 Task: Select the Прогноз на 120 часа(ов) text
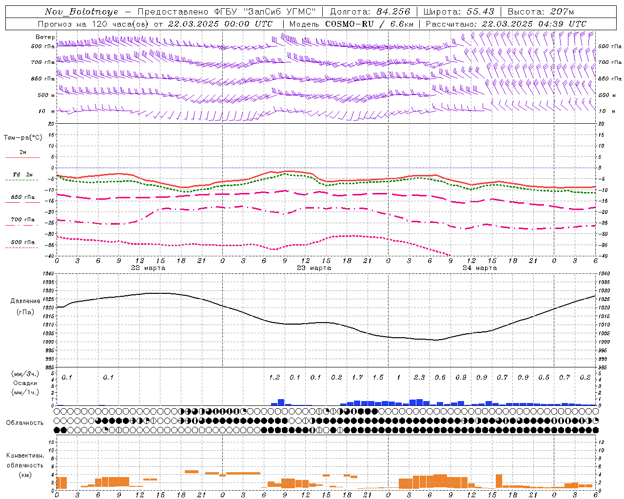94,24
